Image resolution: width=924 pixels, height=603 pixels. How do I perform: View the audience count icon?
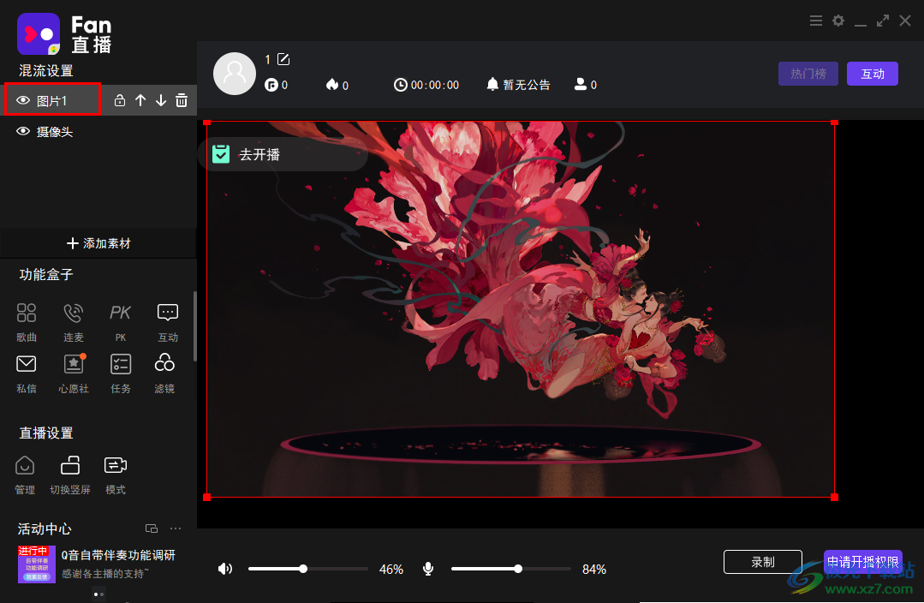click(x=581, y=85)
